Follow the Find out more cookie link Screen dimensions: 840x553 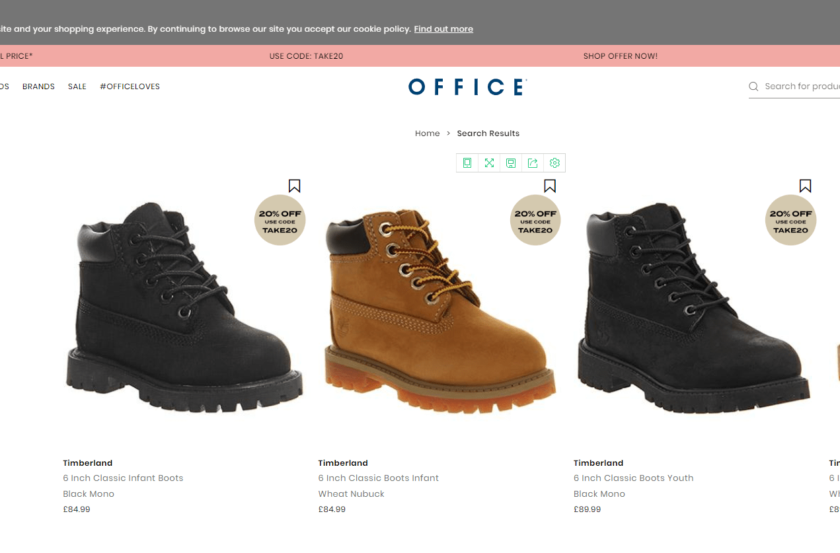443,29
